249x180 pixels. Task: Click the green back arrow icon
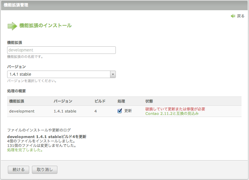click(x=233, y=16)
